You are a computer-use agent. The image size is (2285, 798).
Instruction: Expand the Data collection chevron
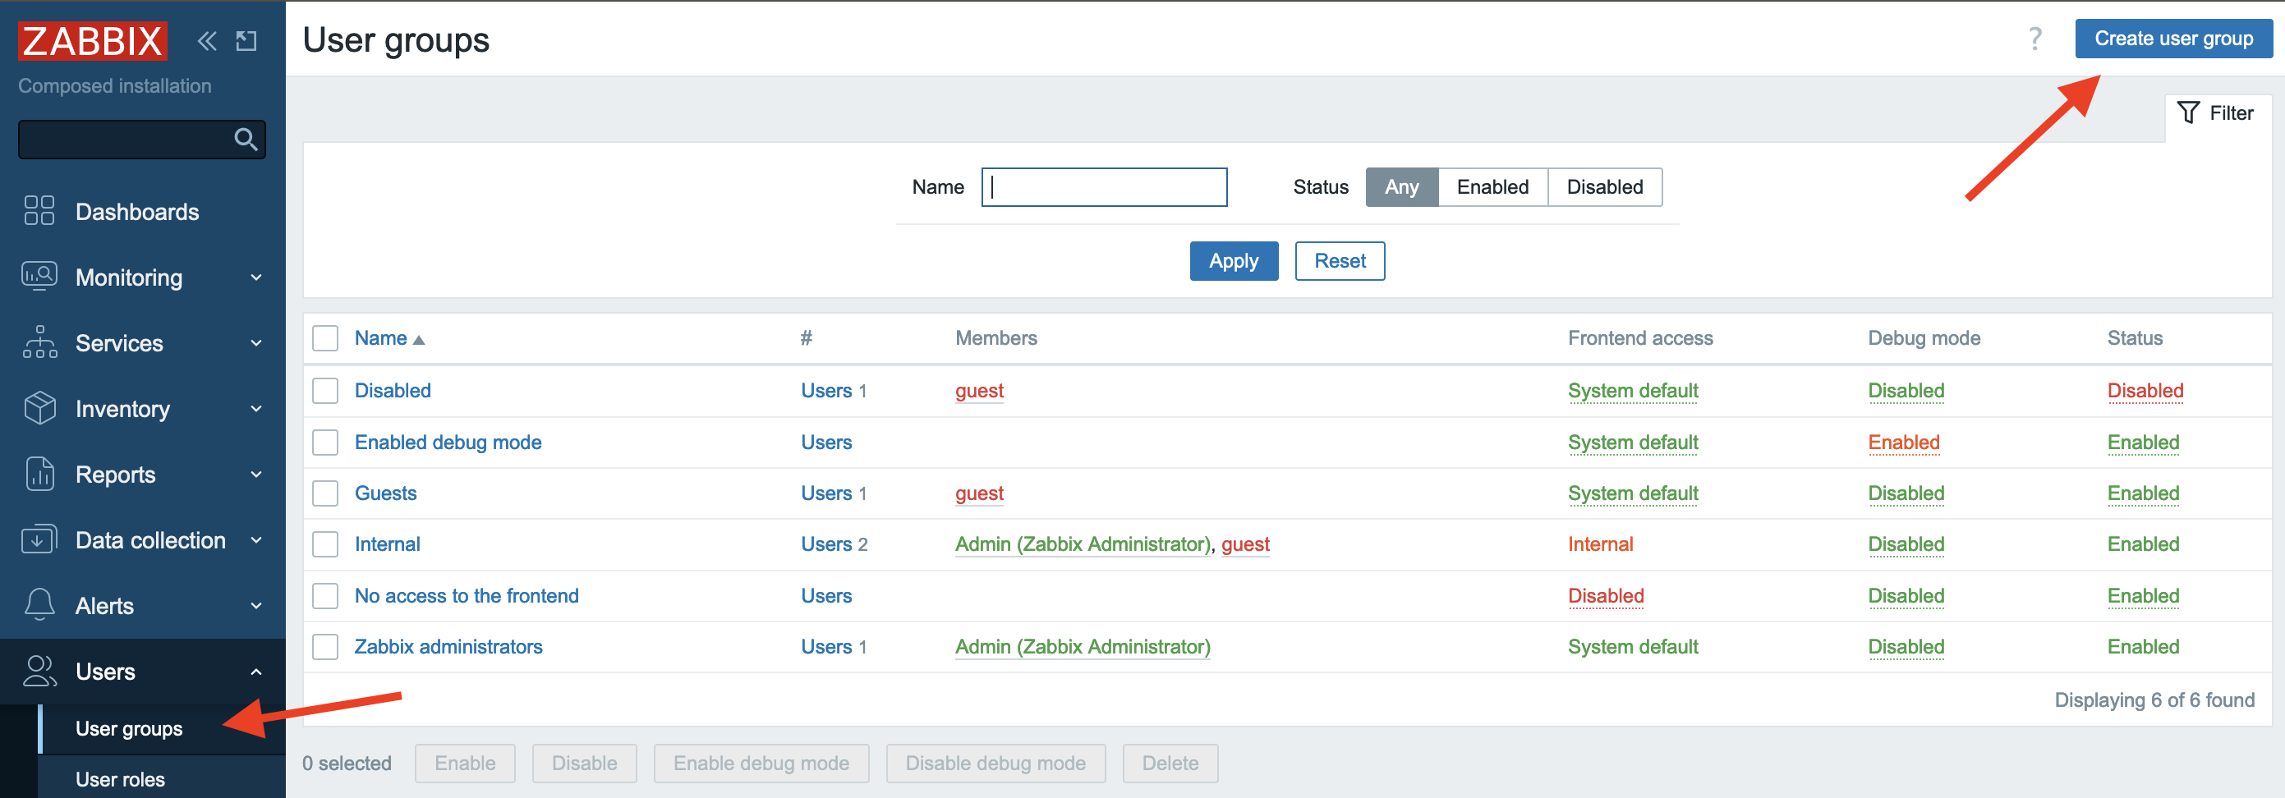click(257, 540)
